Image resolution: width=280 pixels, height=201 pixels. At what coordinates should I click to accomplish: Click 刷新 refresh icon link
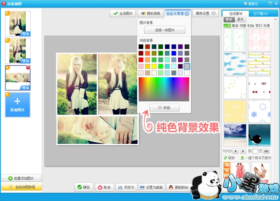click(x=229, y=158)
